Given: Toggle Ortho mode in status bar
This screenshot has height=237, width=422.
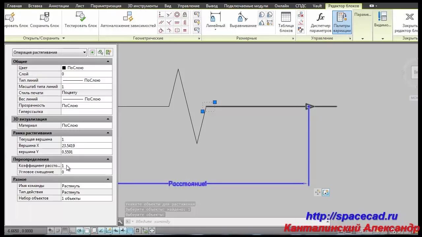Looking at the screenshot, I should (72, 231).
